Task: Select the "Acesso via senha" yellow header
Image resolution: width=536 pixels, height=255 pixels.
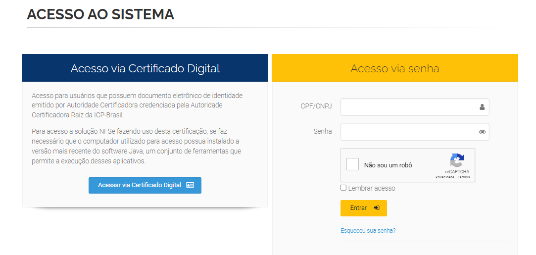Action: click(395, 68)
